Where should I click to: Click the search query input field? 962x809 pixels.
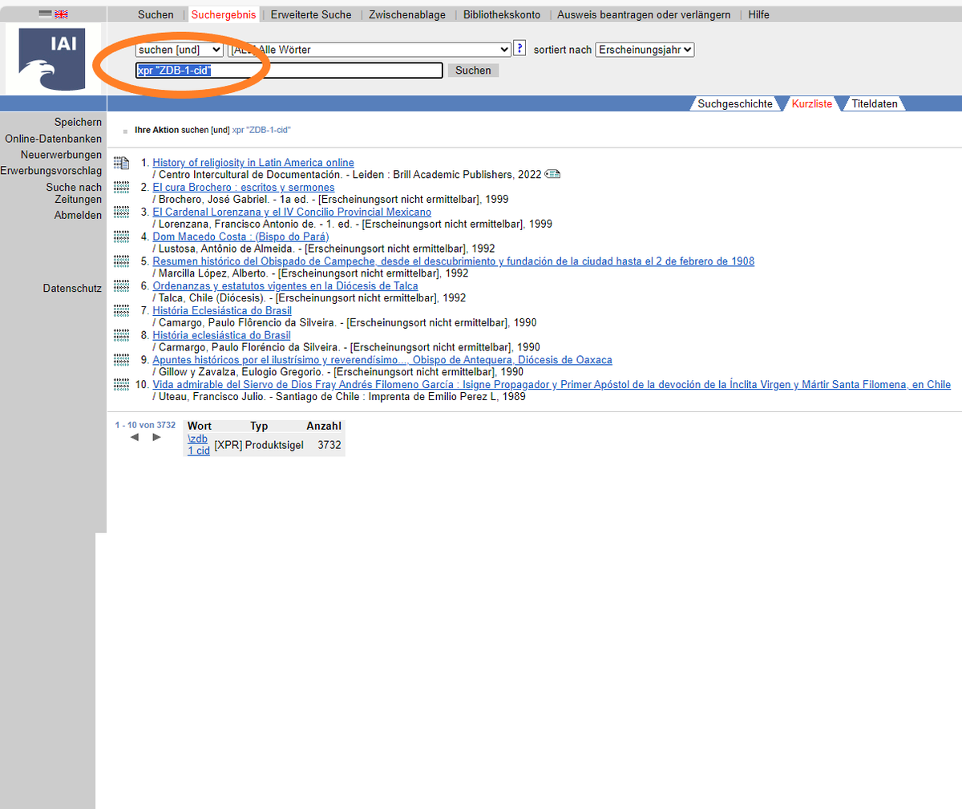coord(289,71)
